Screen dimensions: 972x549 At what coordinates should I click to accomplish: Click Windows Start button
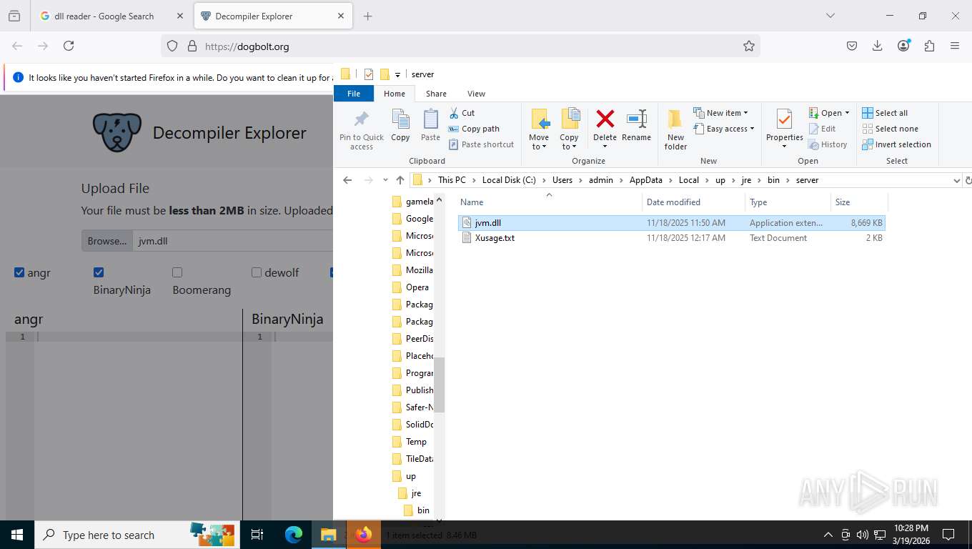click(17, 535)
